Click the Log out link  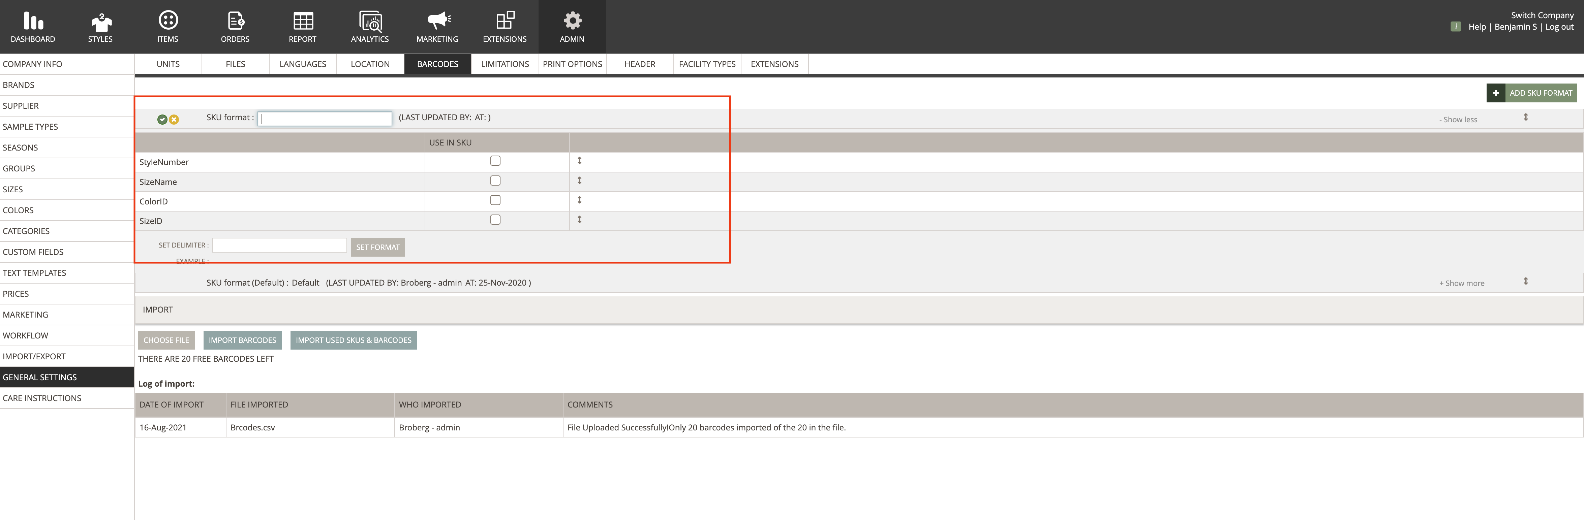click(x=1559, y=26)
